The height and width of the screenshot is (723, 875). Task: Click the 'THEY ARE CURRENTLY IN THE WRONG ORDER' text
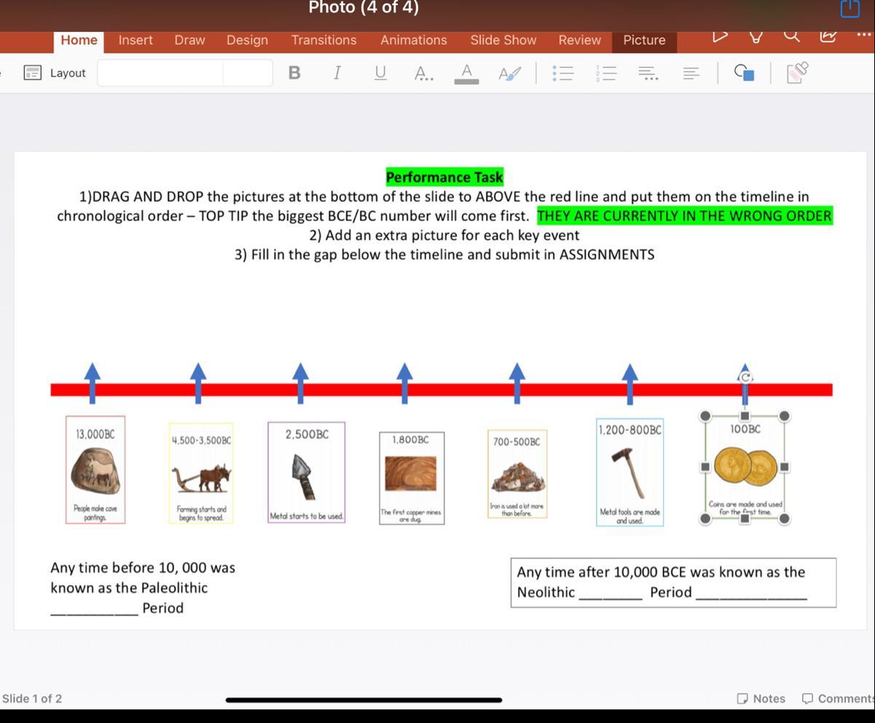pyautogui.click(x=685, y=216)
